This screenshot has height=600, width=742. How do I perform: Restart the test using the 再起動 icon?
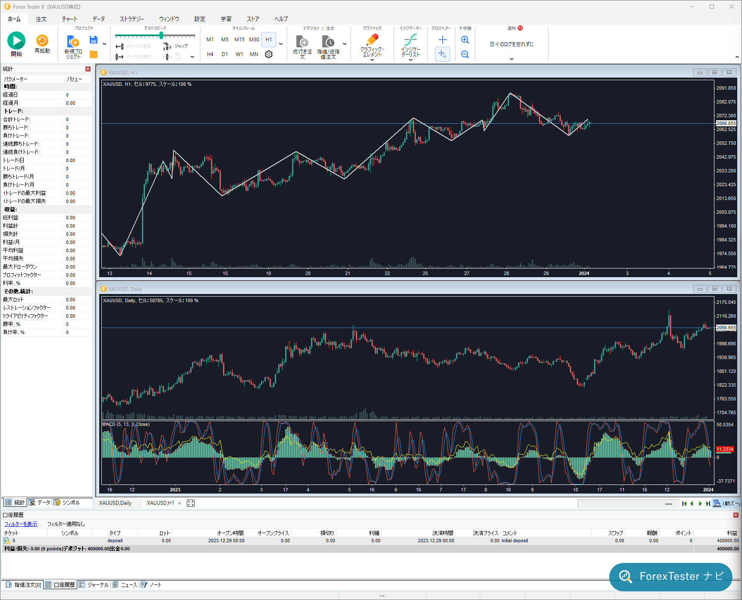coord(42,44)
